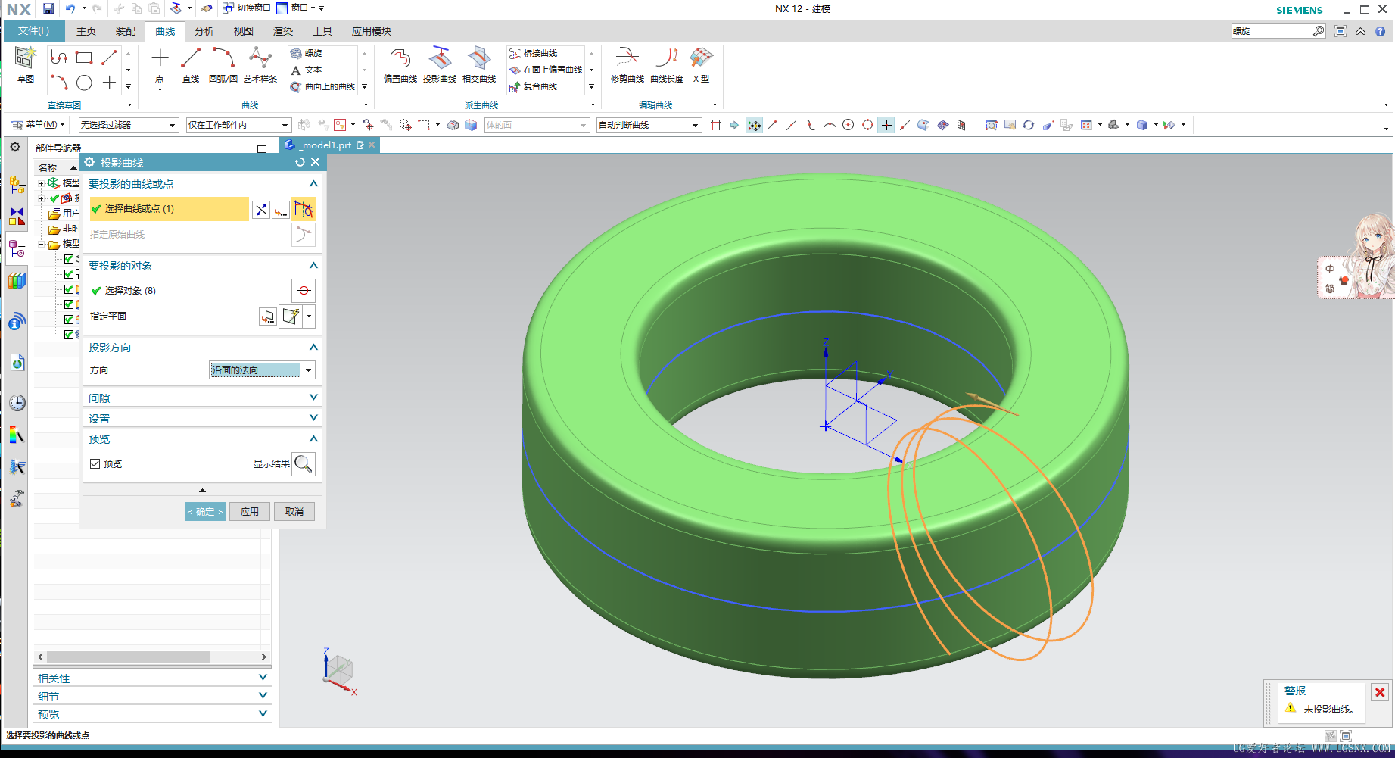Select the 直线 line tool
This screenshot has width=1395, height=758.
tap(191, 61)
